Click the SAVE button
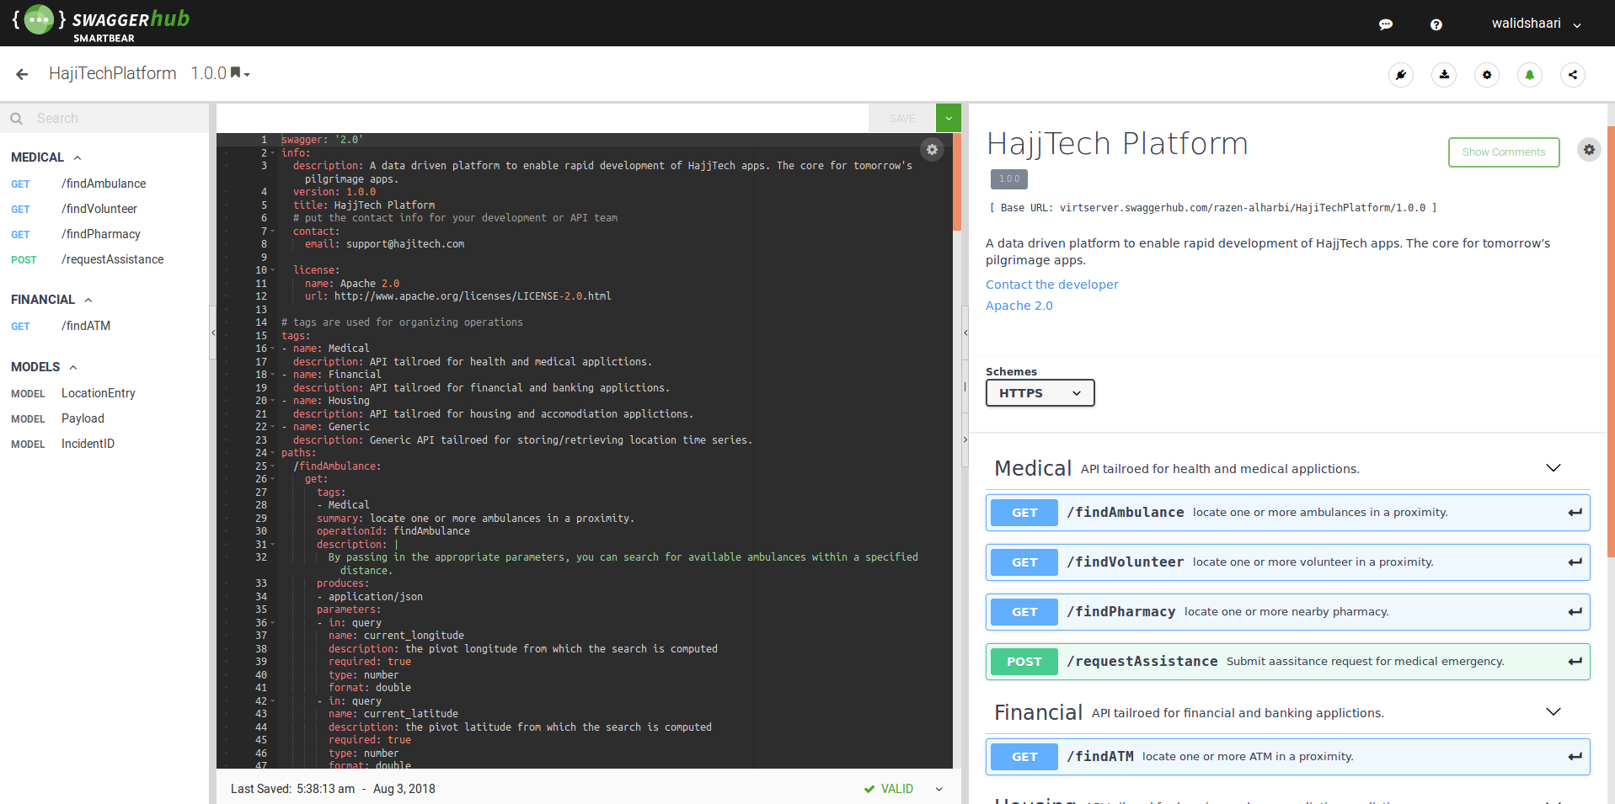This screenshot has height=804, width=1615. click(902, 119)
